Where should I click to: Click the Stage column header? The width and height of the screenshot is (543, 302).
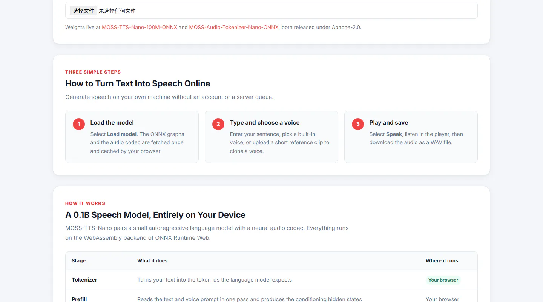pyautogui.click(x=78, y=261)
